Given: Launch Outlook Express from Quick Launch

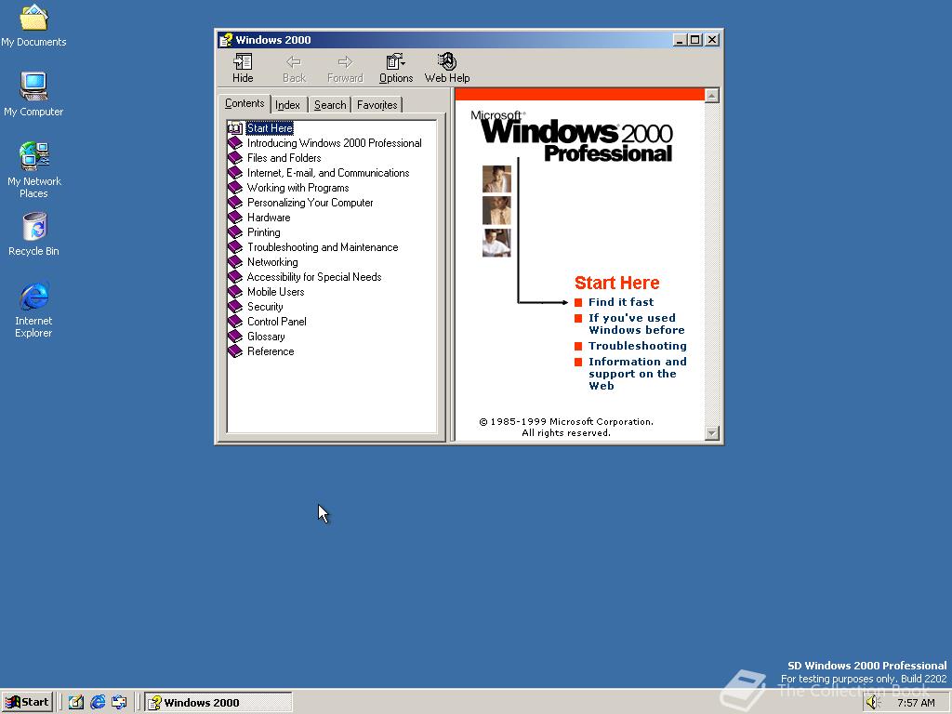Looking at the screenshot, I should tap(119, 703).
